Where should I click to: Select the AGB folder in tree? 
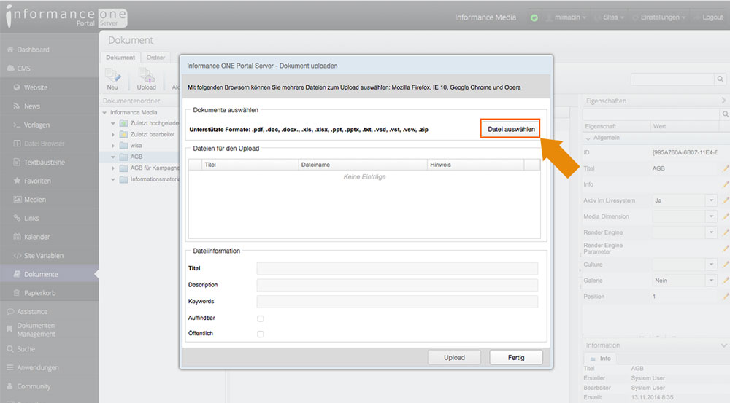[x=137, y=157]
